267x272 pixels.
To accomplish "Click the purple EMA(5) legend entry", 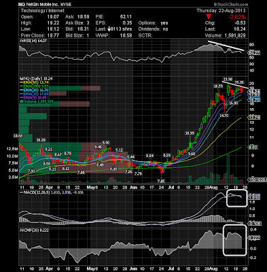I will tap(33, 98).
